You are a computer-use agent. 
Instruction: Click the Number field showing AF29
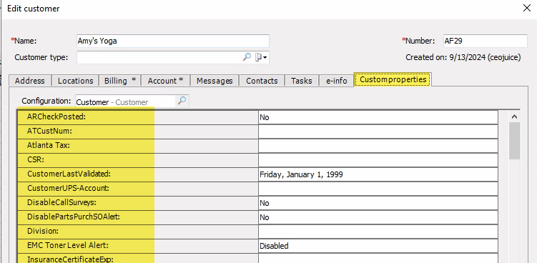point(485,41)
